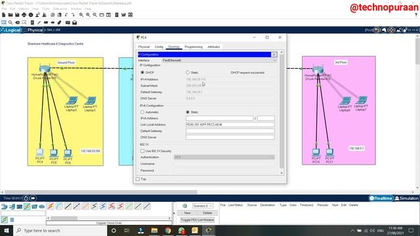This screenshot has width=420, height=236.
Task: Open the Interface FastEthernet0 dropdown
Action: click(x=219, y=60)
